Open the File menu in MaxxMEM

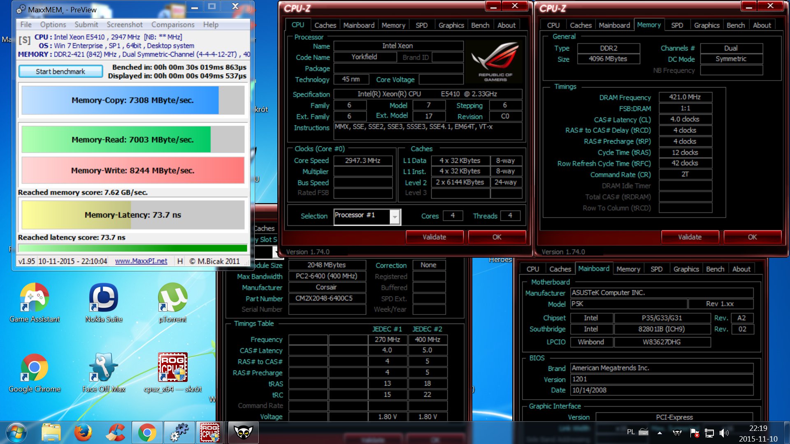point(26,25)
